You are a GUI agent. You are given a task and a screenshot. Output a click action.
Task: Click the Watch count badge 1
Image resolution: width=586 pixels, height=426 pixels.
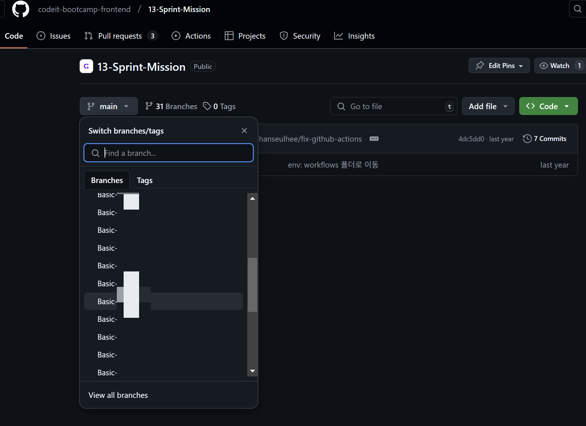click(579, 66)
